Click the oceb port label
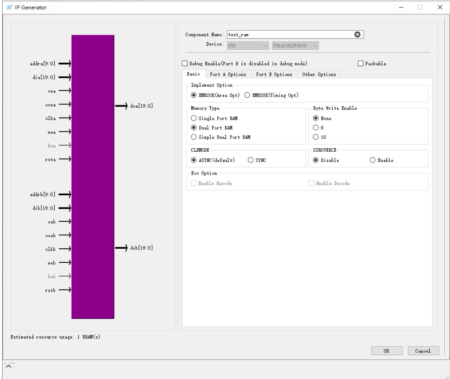The height and width of the screenshot is (379, 450). pyautogui.click(x=51, y=235)
